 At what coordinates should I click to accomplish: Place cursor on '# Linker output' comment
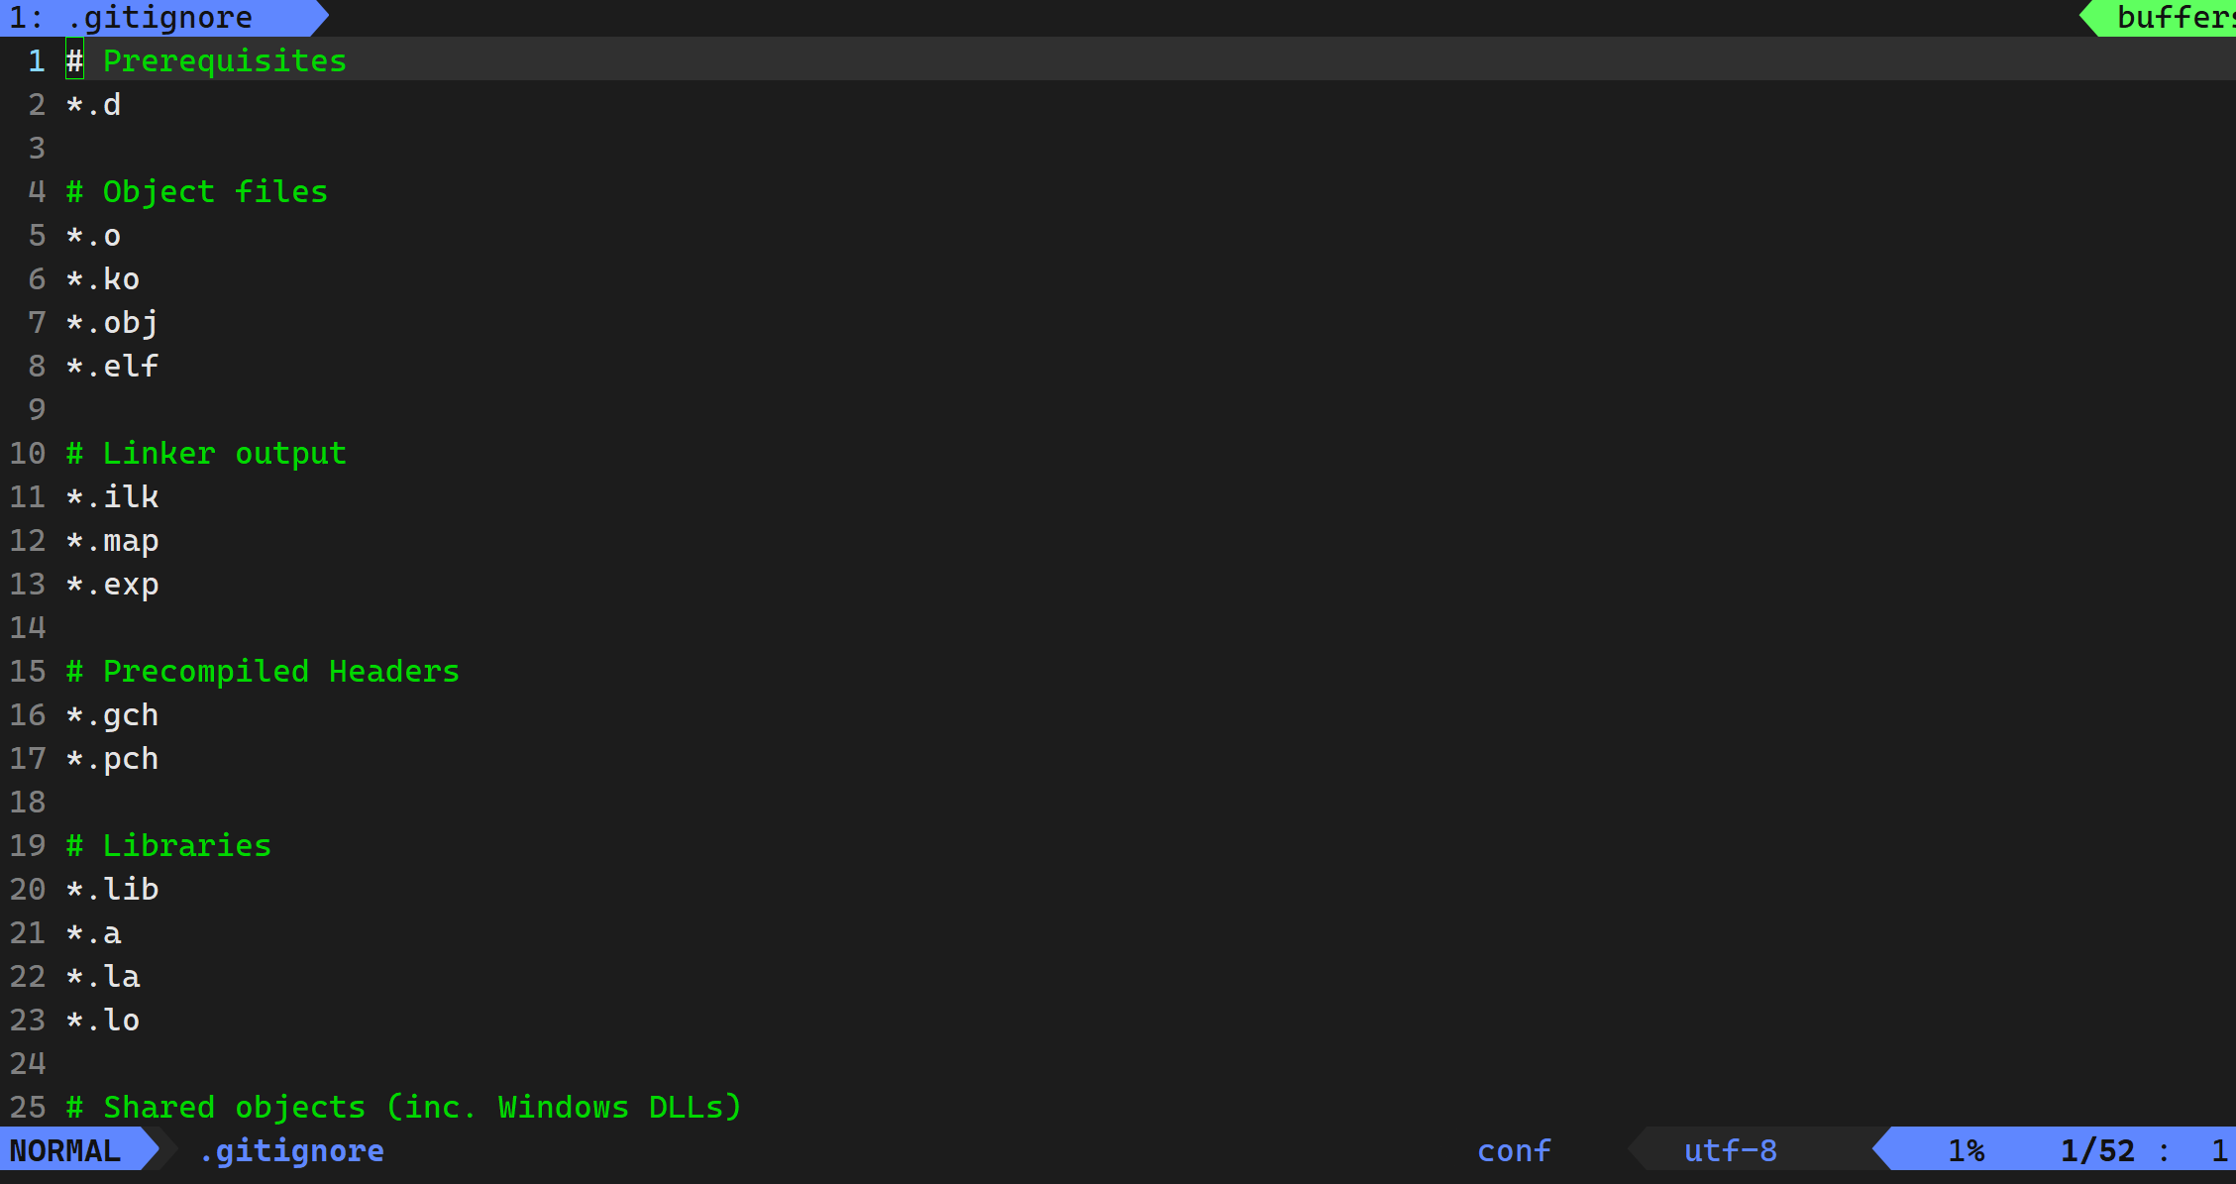[x=206, y=453]
